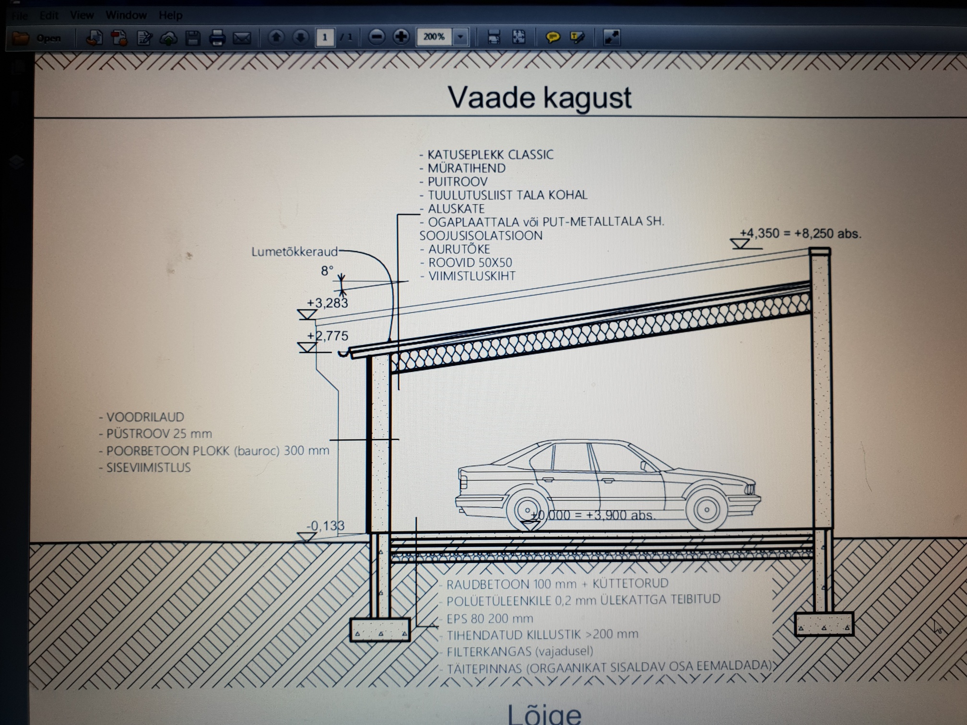967x725 pixels.
Task: Open the Window menu
Action: (x=126, y=15)
